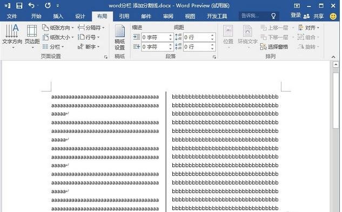Image resolution: width=342 pixels, height=212 pixels.
Task: Open the 页边距 margins tool
Action: [x=32, y=36]
